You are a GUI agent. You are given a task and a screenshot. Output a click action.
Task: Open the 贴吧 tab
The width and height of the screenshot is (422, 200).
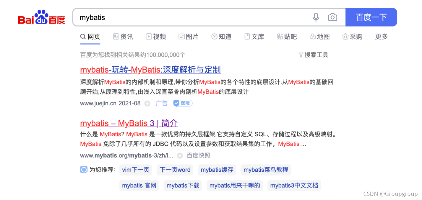[x=287, y=37]
